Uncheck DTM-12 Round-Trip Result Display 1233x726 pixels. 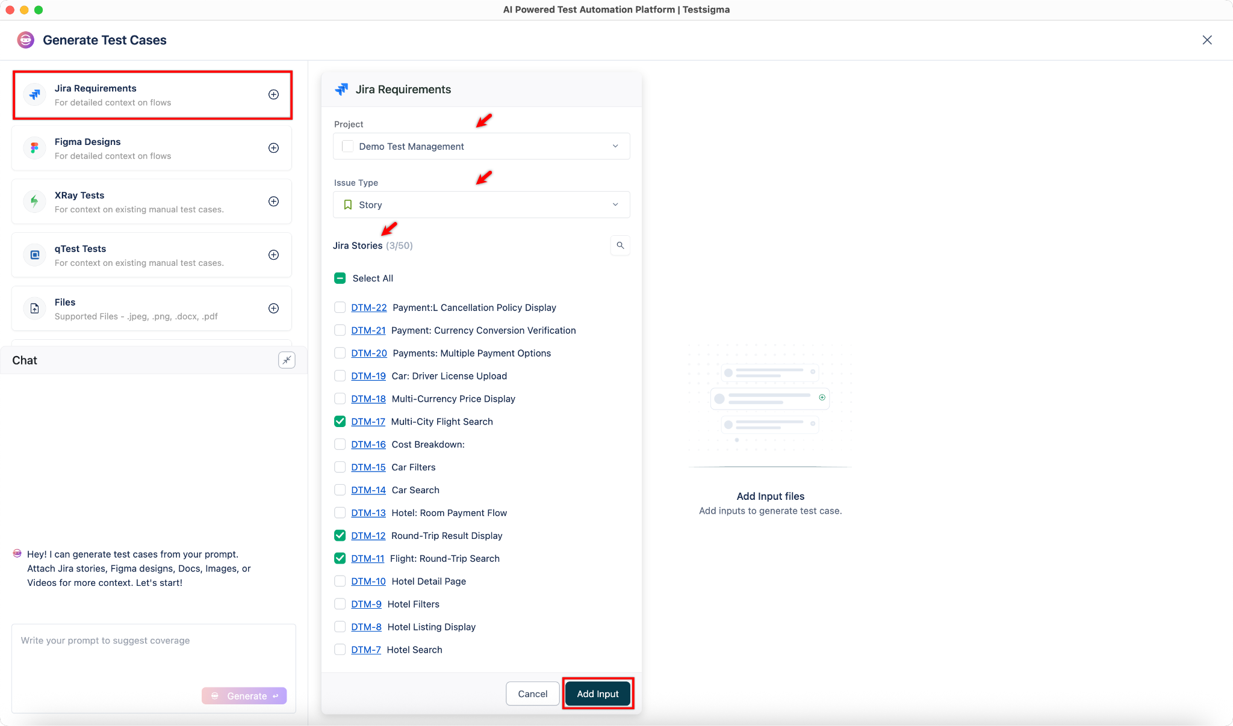point(340,536)
